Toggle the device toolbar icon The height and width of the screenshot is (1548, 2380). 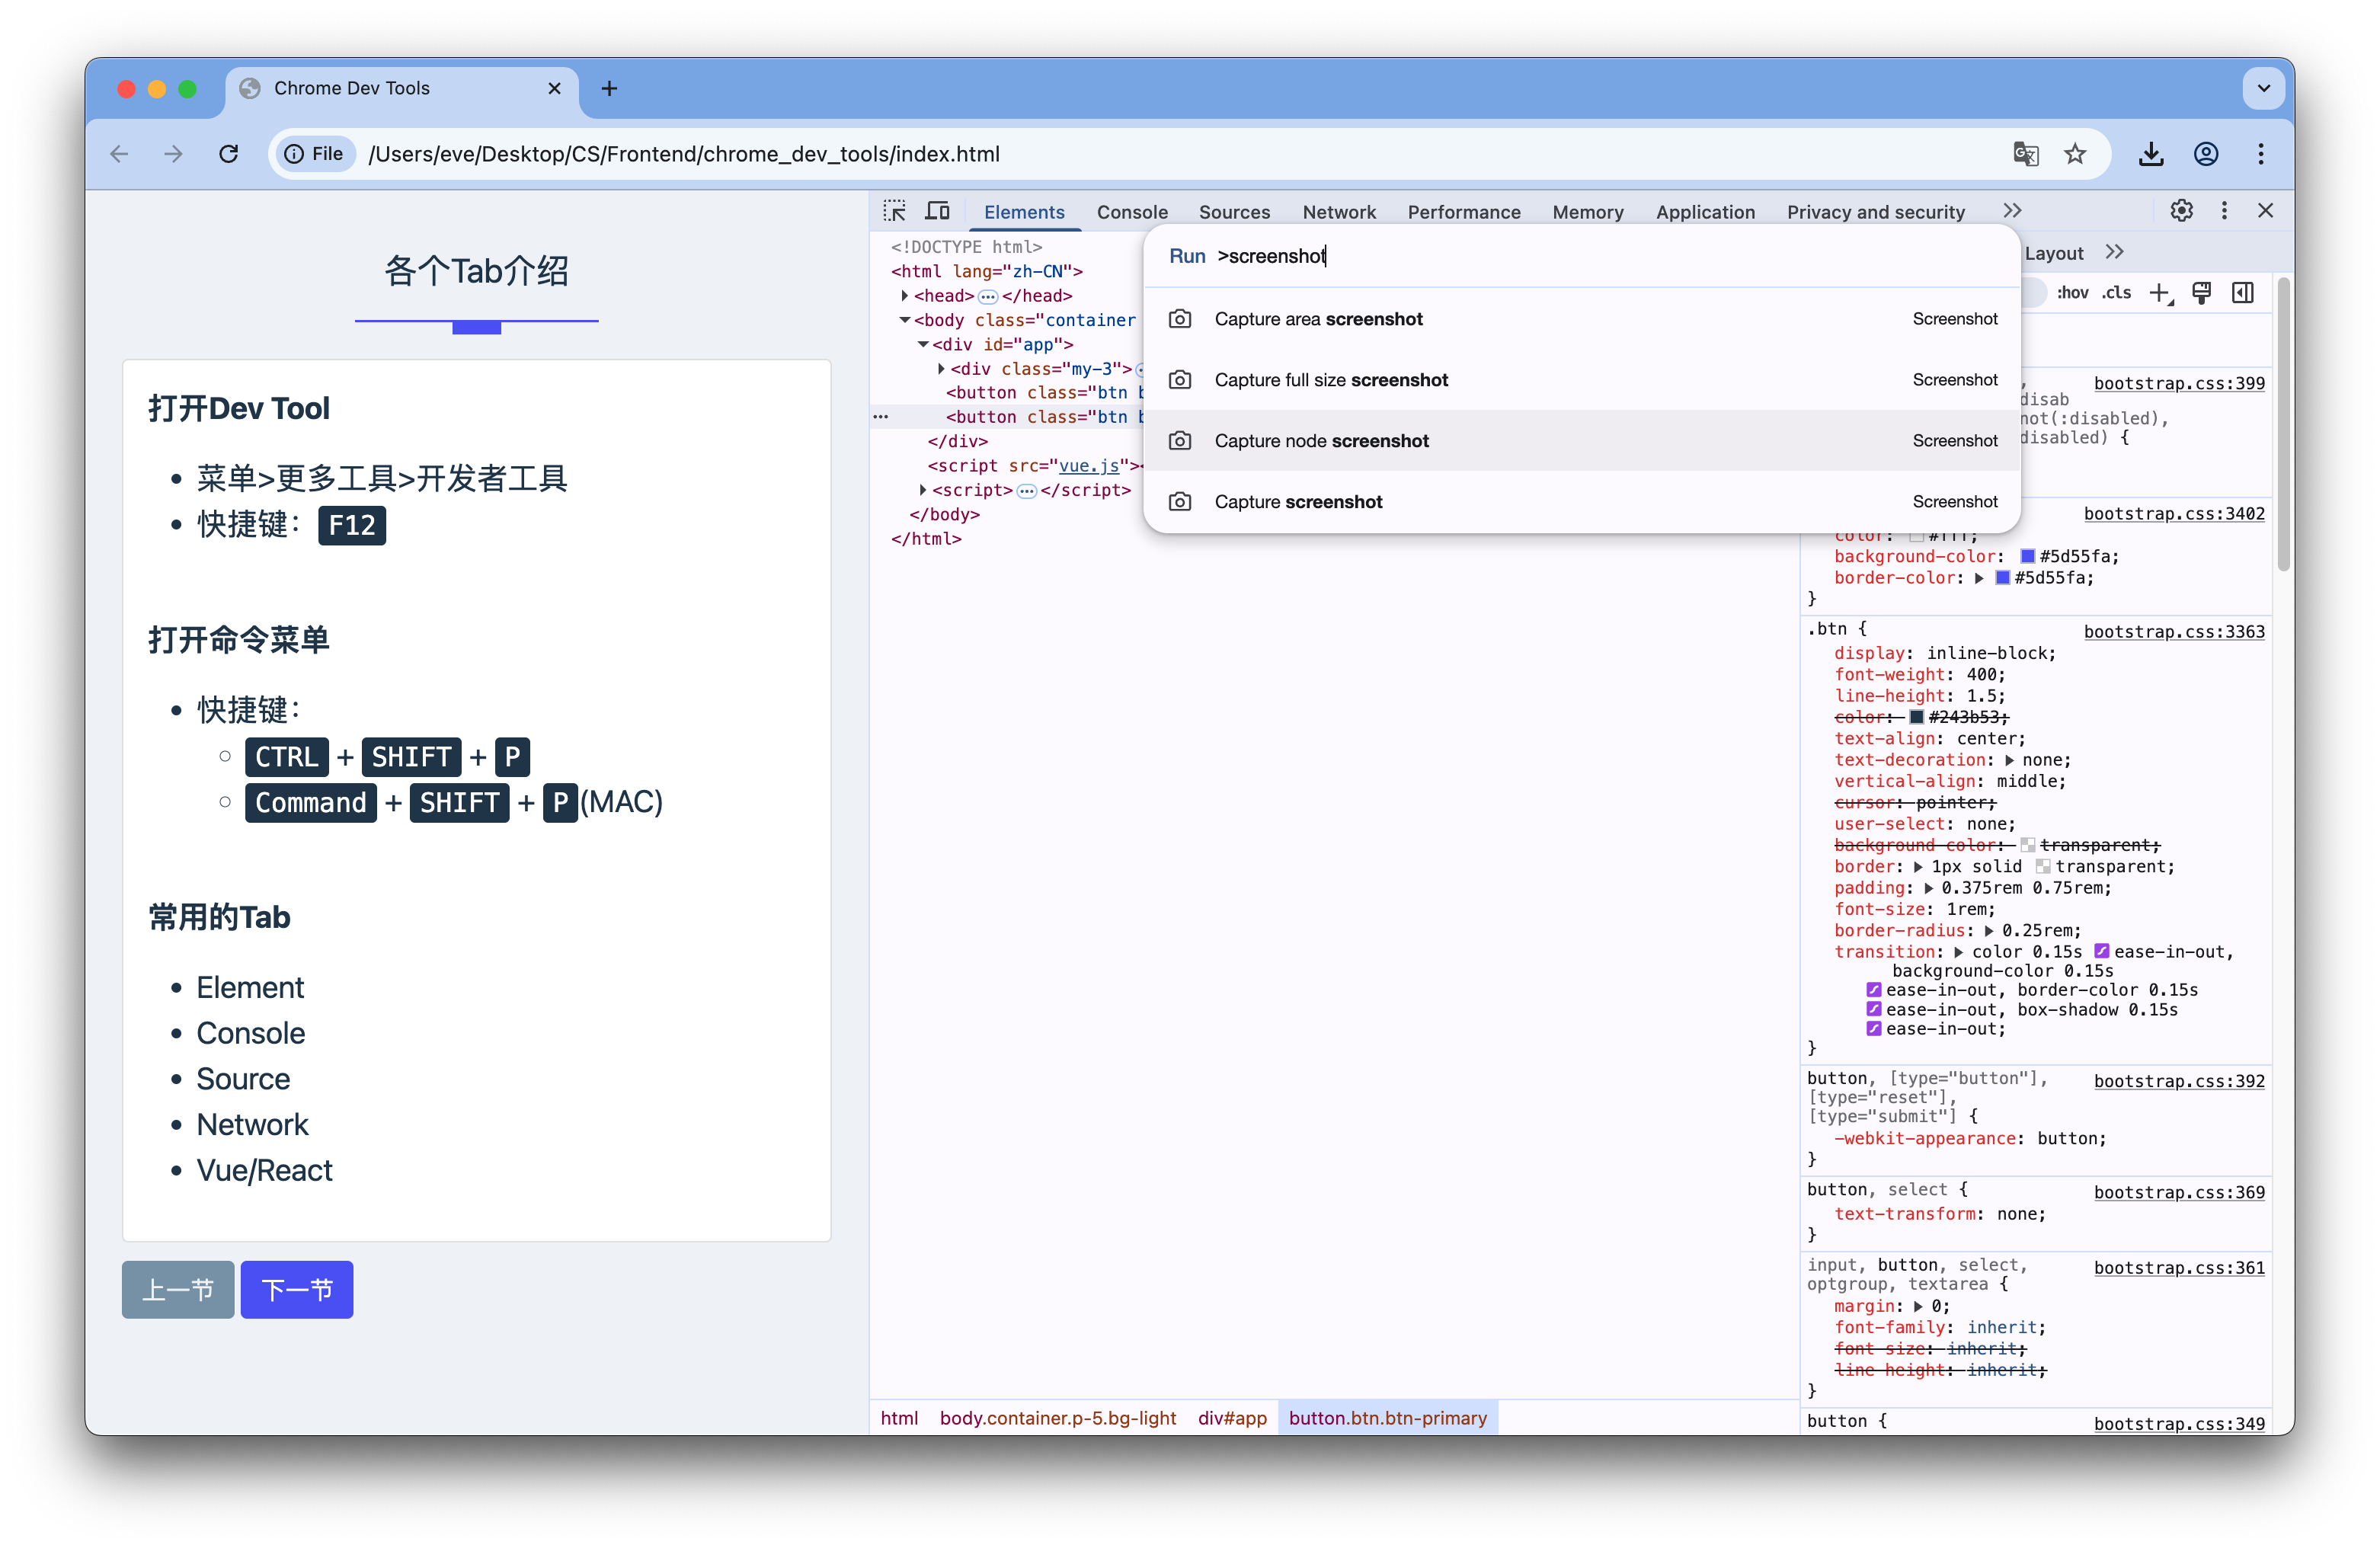(937, 211)
